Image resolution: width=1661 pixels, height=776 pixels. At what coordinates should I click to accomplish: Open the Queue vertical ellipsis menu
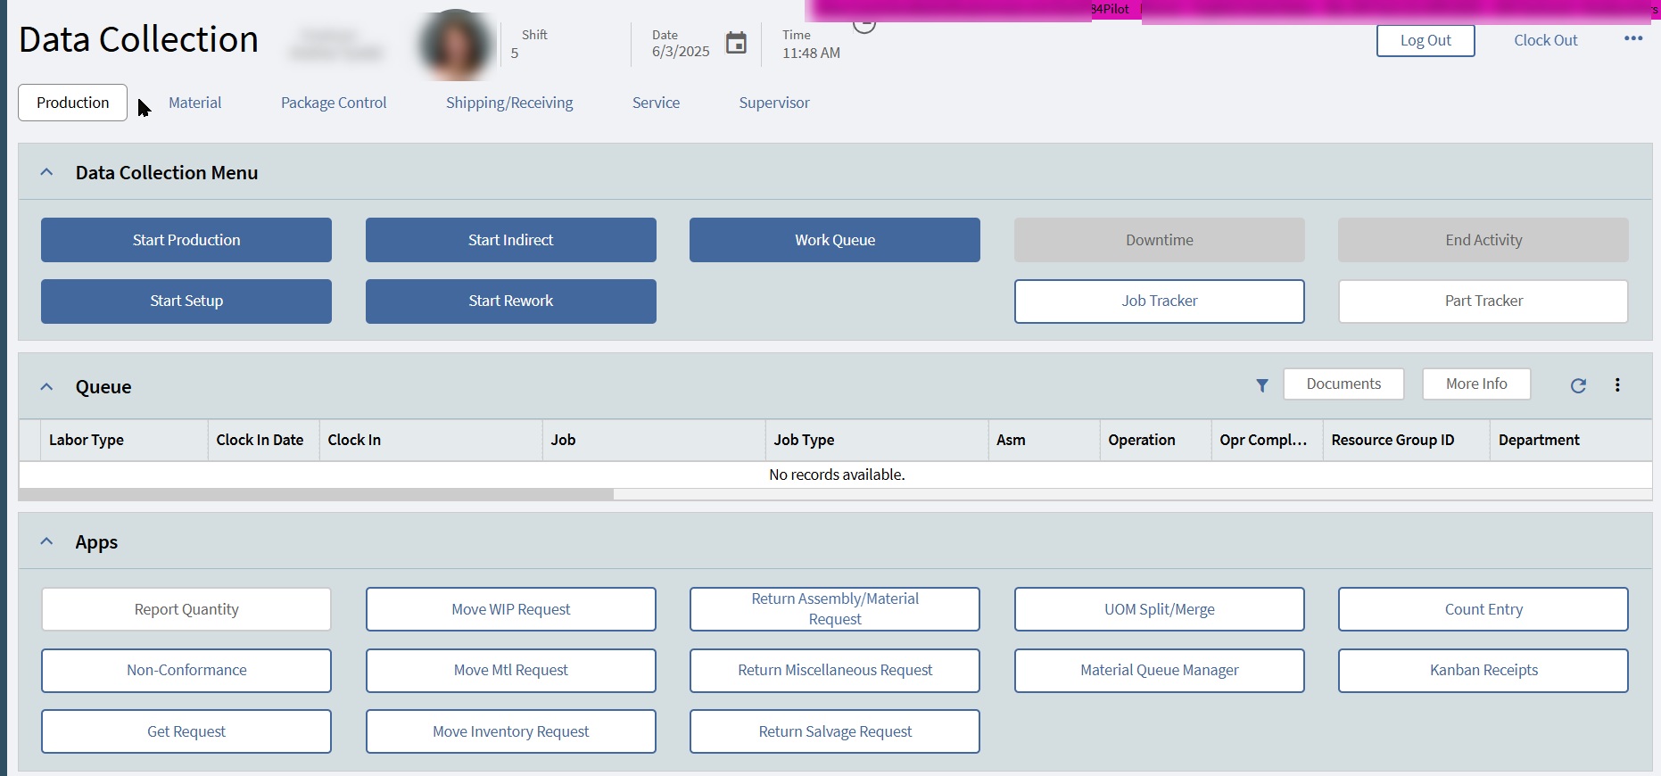coord(1617,385)
